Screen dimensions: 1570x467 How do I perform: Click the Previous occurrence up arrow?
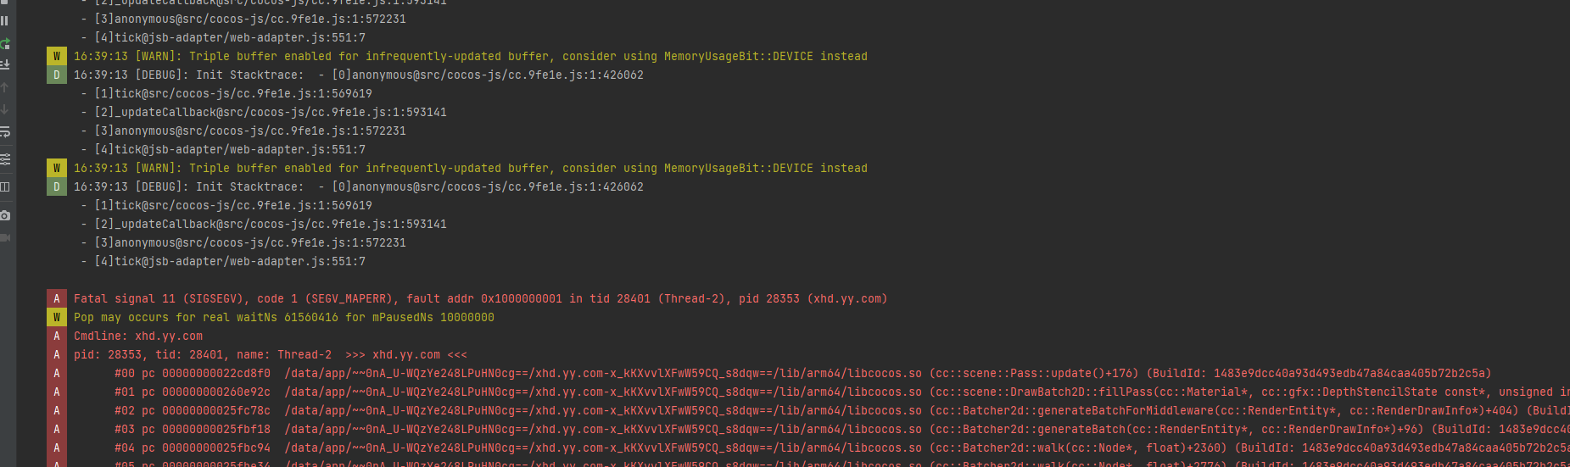5,87
